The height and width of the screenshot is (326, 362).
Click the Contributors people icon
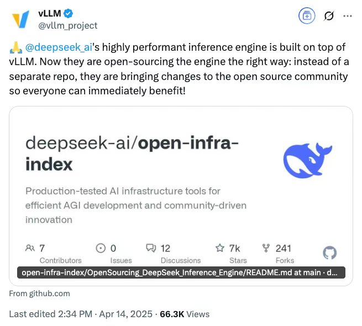coord(30,248)
